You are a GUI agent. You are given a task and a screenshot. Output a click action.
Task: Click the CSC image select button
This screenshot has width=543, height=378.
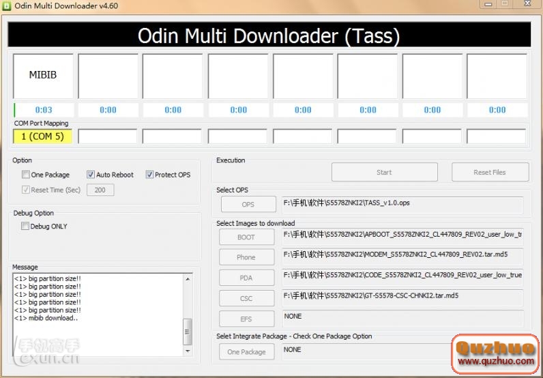(x=246, y=298)
